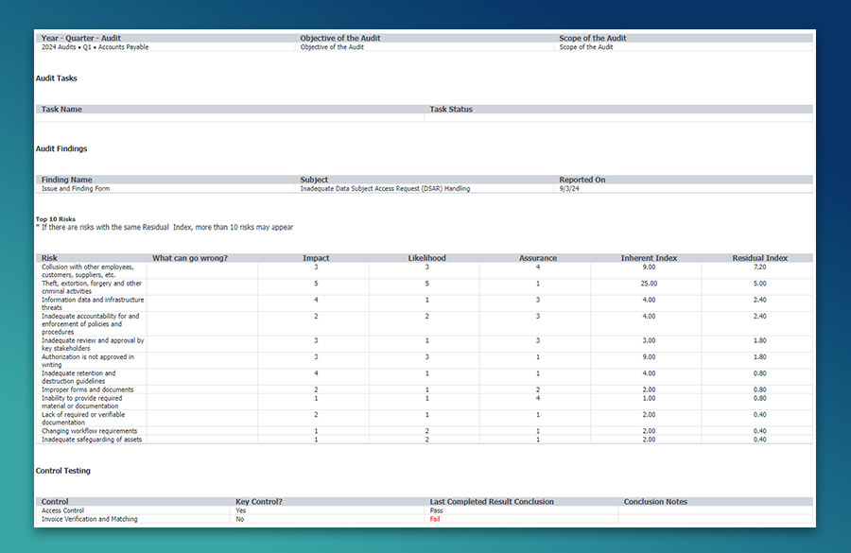Select 'Inadequate accountability for and enforcement' risk

click(424, 324)
